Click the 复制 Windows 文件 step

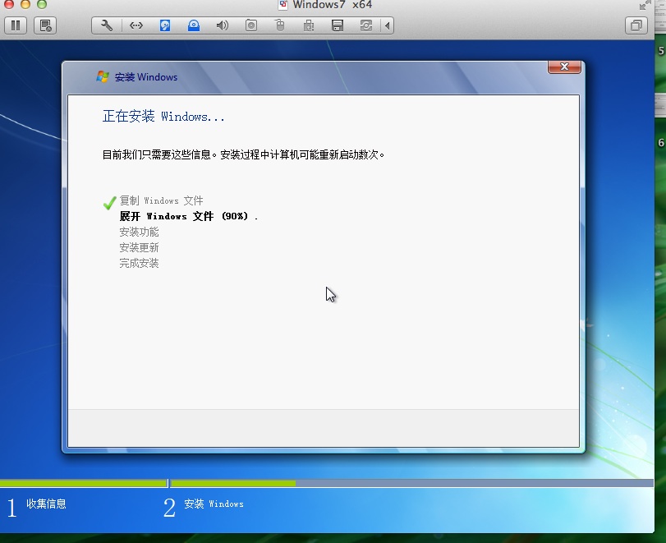(x=161, y=200)
